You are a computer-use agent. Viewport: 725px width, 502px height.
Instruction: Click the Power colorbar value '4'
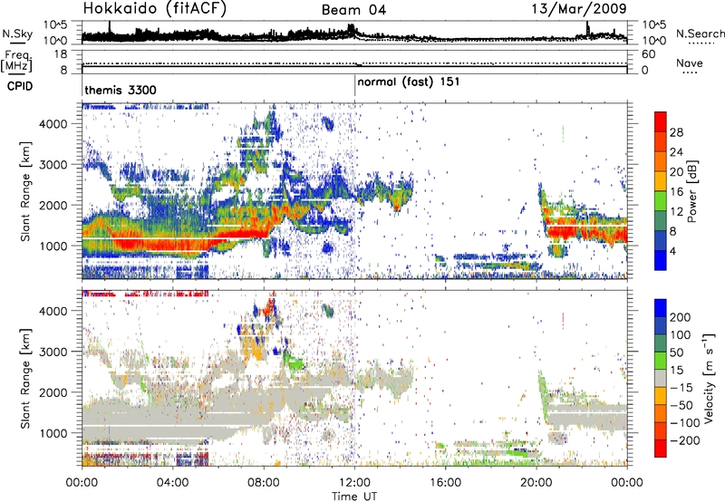[673, 251]
